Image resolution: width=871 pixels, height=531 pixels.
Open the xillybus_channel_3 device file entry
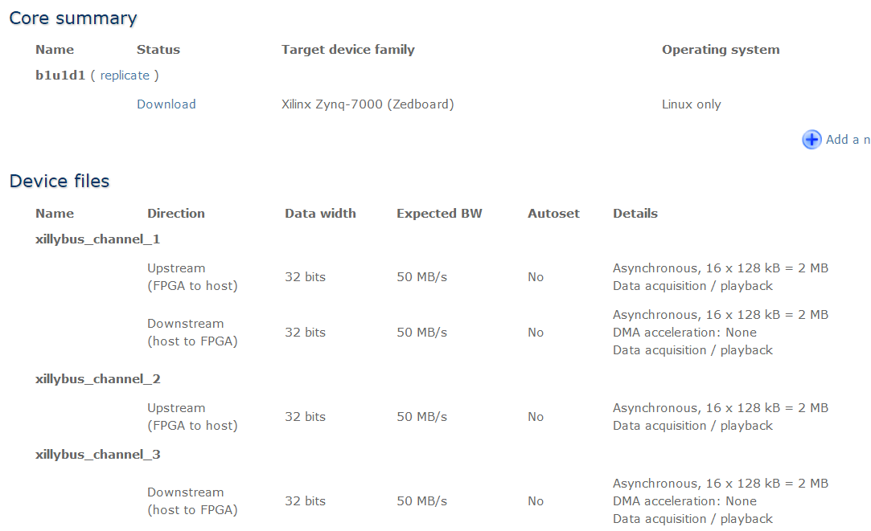[x=98, y=455]
